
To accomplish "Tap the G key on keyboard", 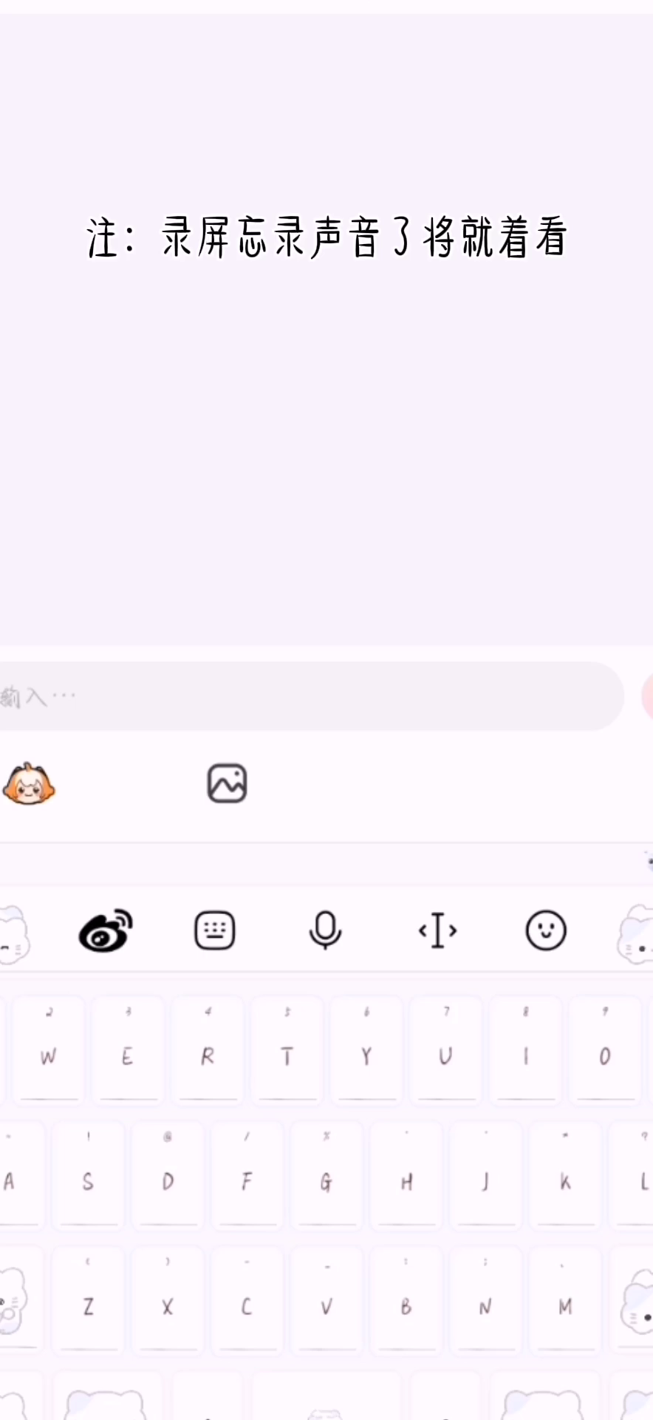I will 326,1174.
